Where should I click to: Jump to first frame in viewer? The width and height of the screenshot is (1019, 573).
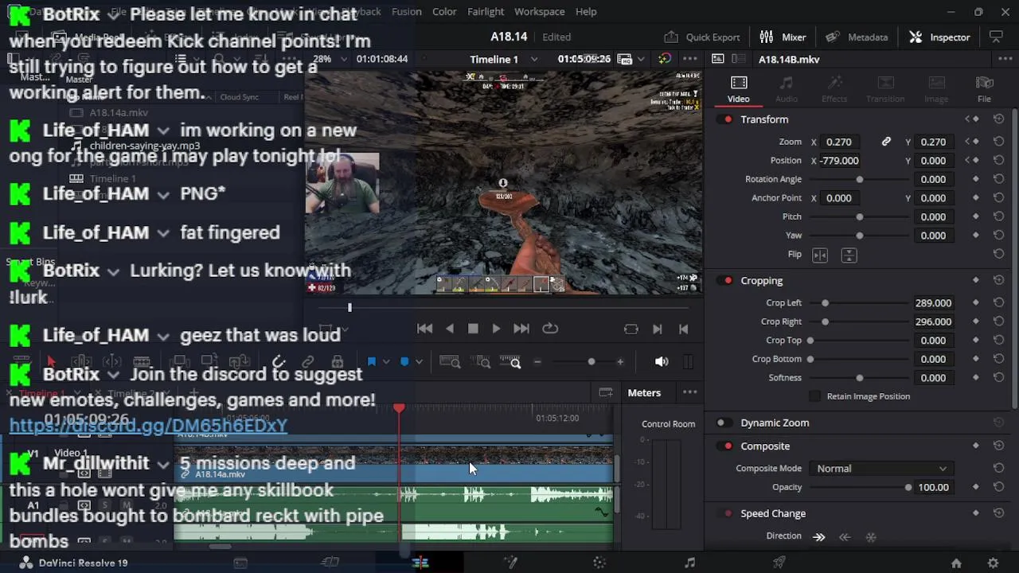coord(425,329)
